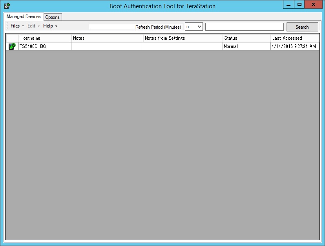Sort by the Last Accessed column header

click(295, 38)
